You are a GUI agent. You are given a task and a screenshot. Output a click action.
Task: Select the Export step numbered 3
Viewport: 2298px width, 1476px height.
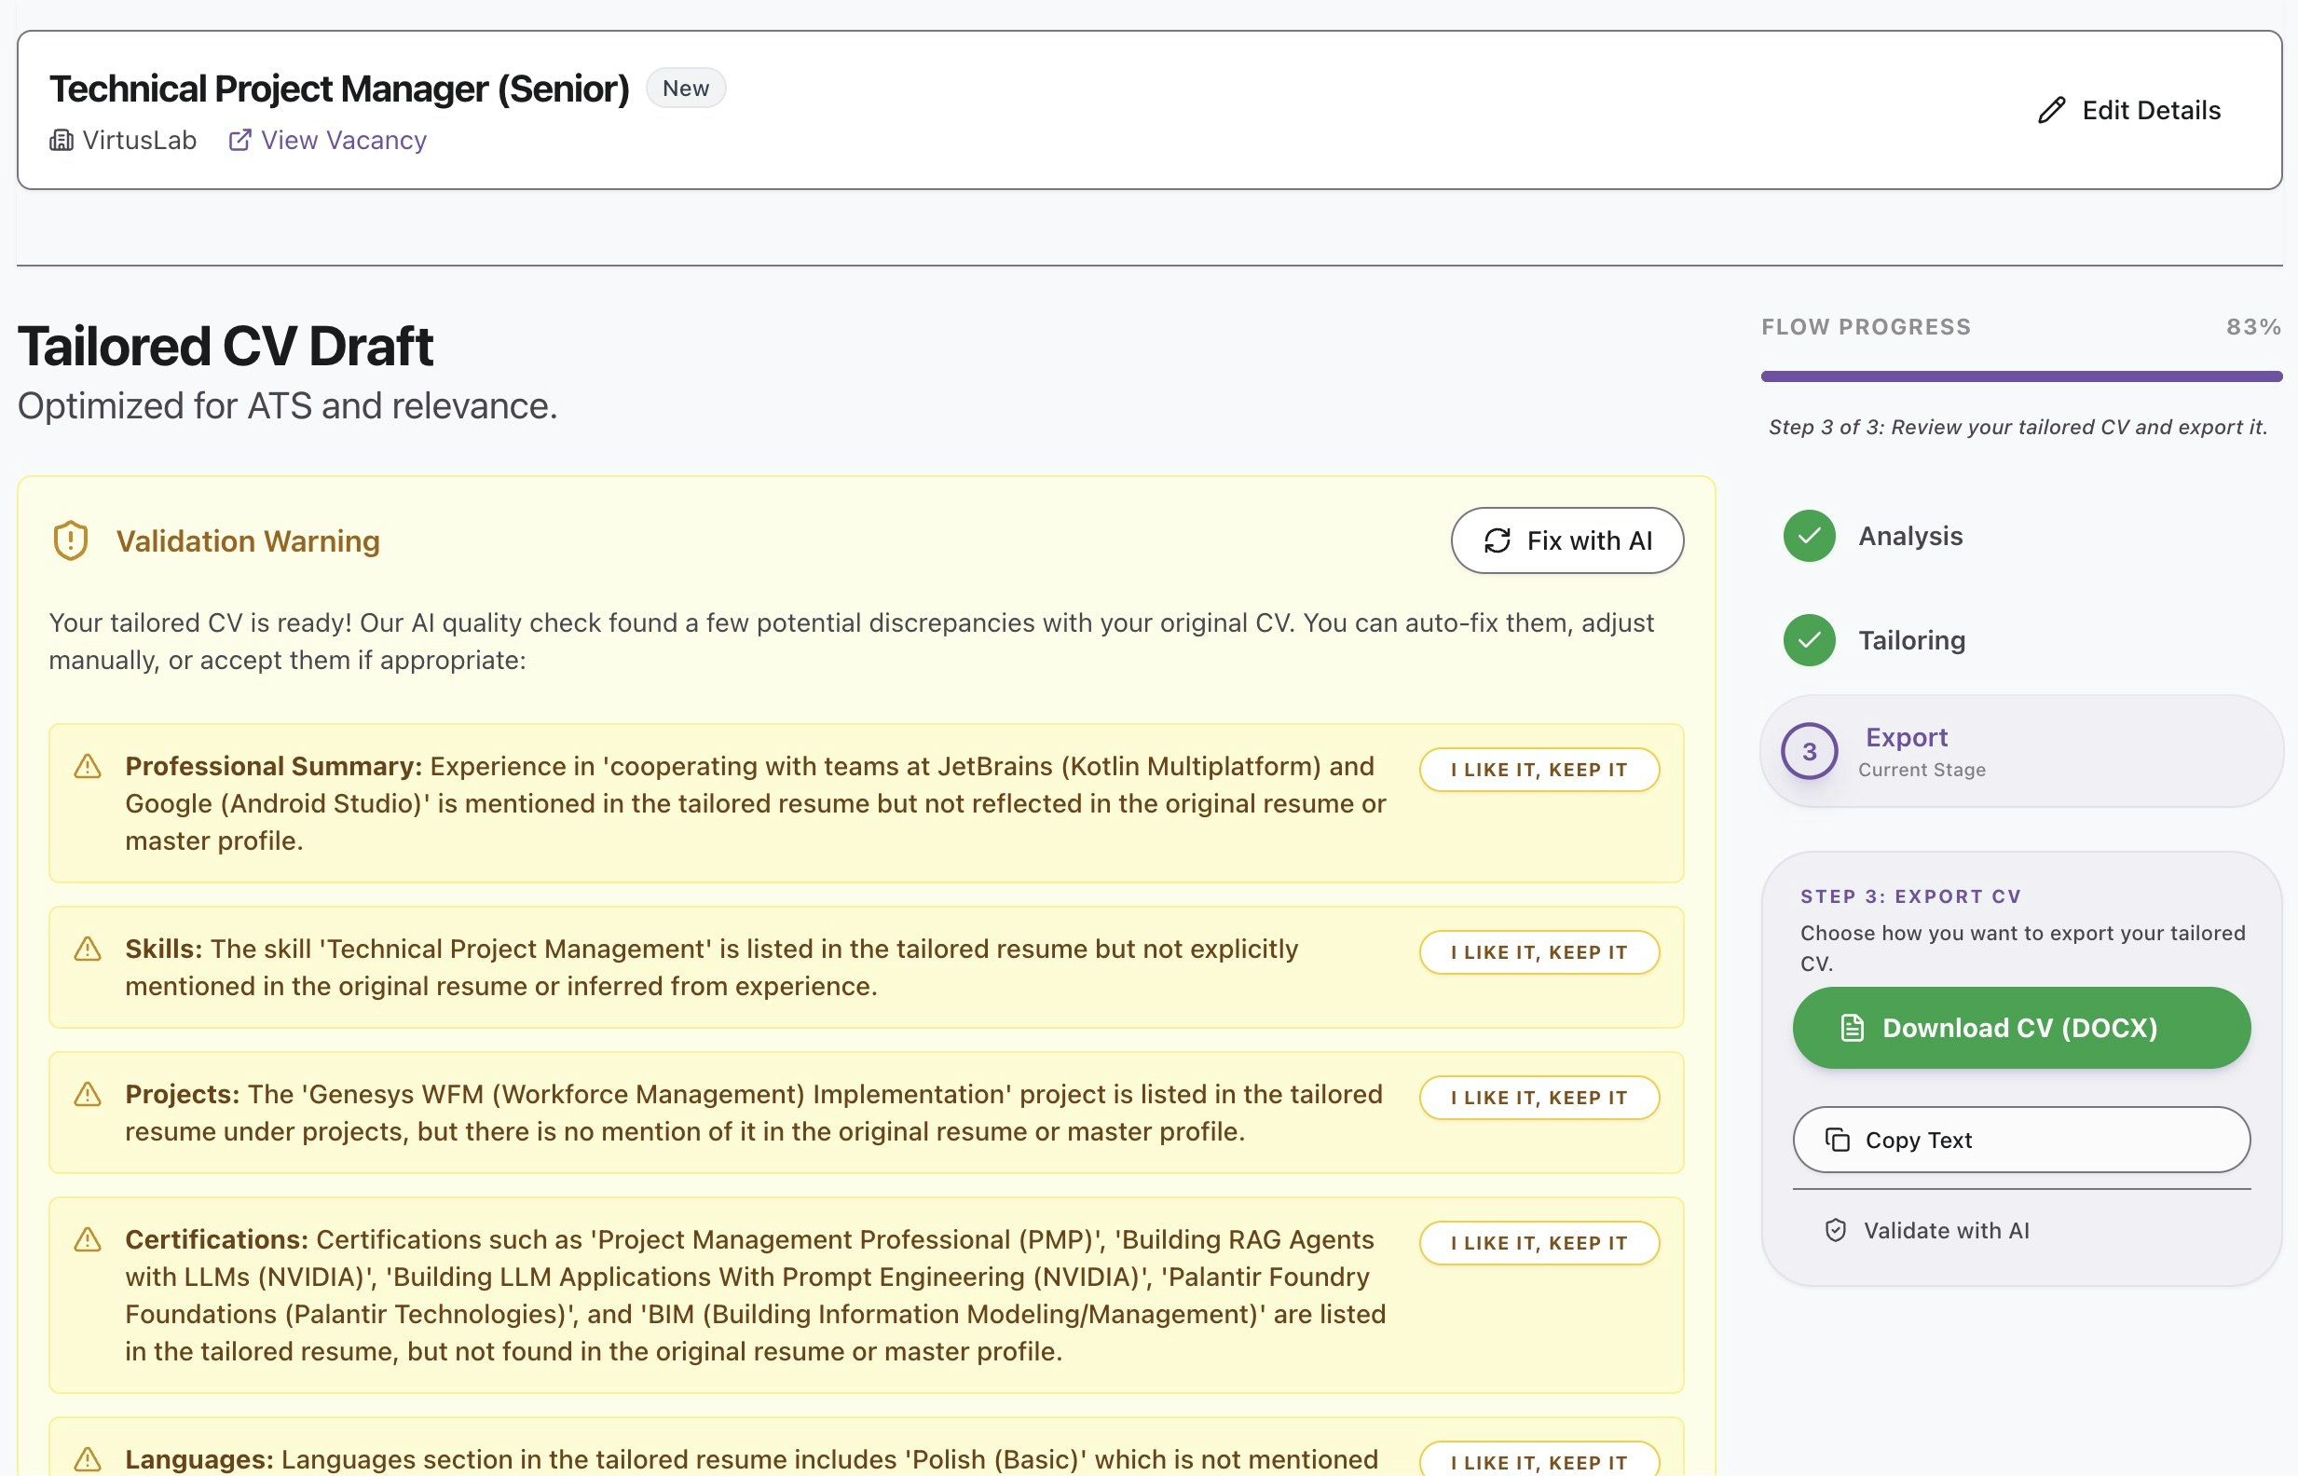click(x=1810, y=751)
